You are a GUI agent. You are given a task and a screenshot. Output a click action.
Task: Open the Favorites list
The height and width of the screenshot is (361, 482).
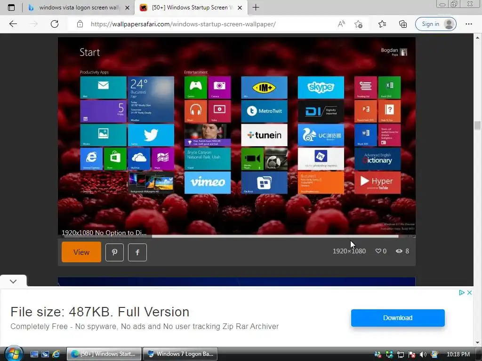tap(382, 24)
